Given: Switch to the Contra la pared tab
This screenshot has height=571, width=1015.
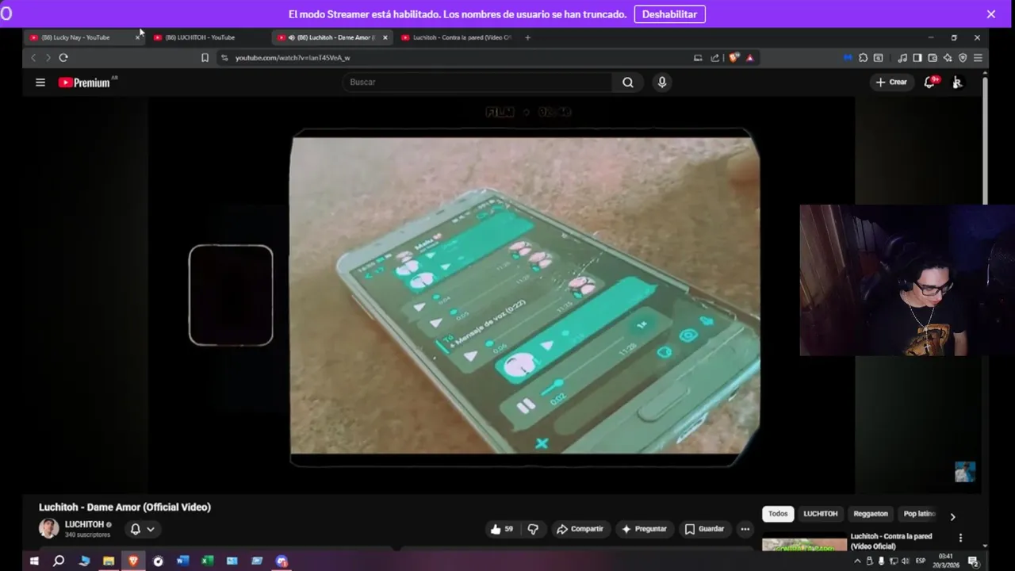Looking at the screenshot, I should tap(457, 37).
